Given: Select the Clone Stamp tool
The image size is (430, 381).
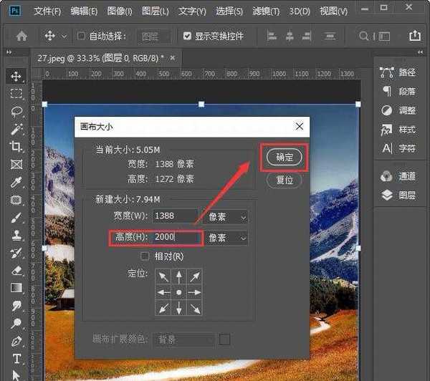Looking at the screenshot, I should pyautogui.click(x=16, y=235).
